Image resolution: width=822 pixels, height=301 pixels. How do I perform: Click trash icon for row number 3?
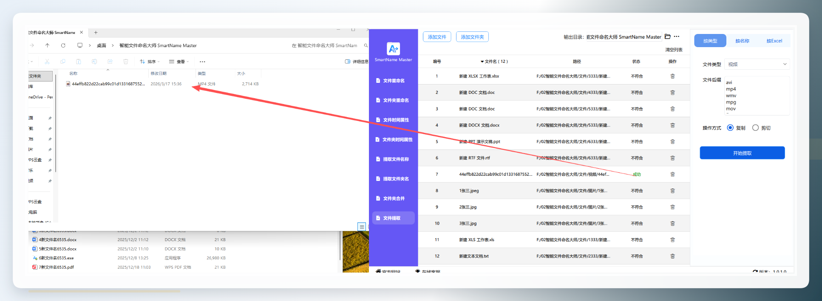pyautogui.click(x=672, y=109)
